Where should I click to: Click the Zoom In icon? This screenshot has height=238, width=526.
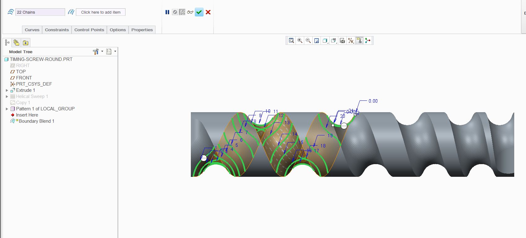tap(300, 40)
